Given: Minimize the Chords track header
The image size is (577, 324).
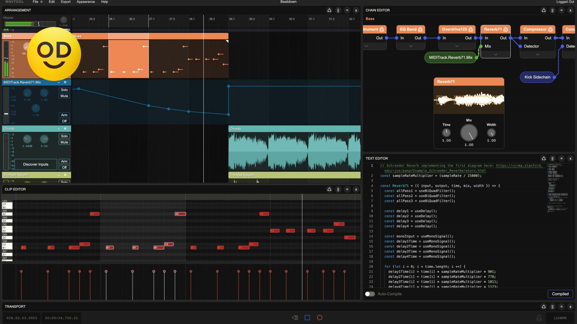Looking at the screenshot, I should click(59, 129).
